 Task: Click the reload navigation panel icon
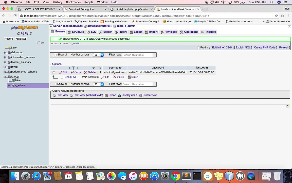coord(31,33)
